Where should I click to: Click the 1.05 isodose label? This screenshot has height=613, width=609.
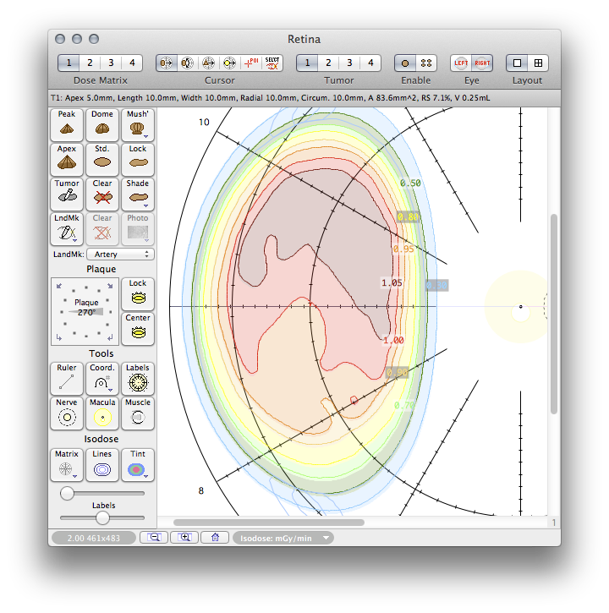click(392, 282)
